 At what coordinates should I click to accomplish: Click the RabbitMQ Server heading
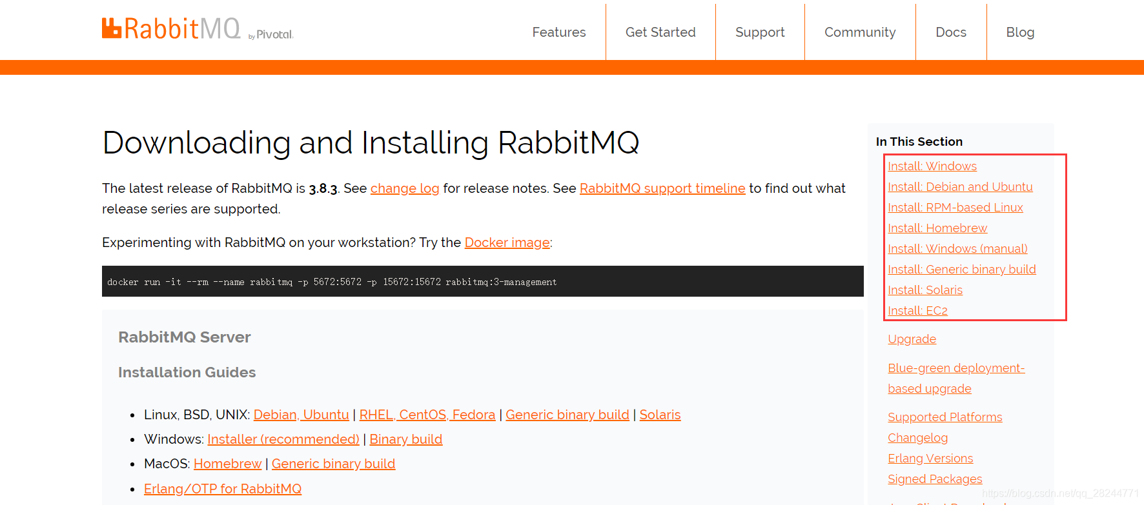click(184, 337)
